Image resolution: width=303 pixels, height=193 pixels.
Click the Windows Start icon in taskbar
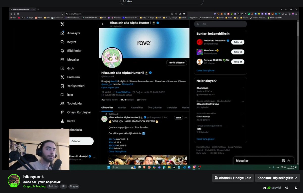(x=109, y=167)
